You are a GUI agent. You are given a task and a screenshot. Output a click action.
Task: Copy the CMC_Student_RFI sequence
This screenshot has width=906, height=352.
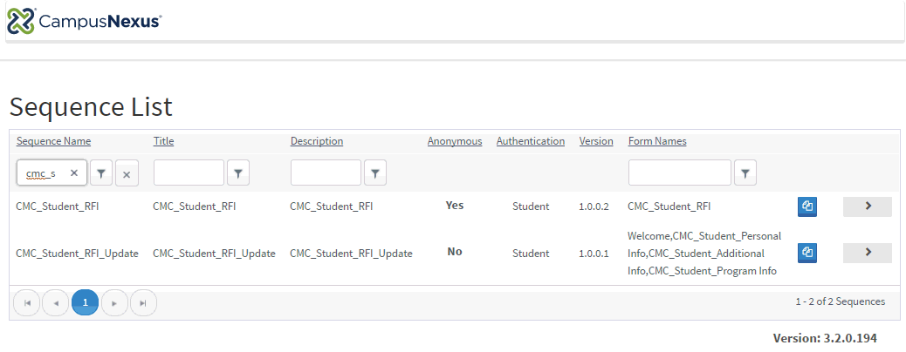click(807, 206)
